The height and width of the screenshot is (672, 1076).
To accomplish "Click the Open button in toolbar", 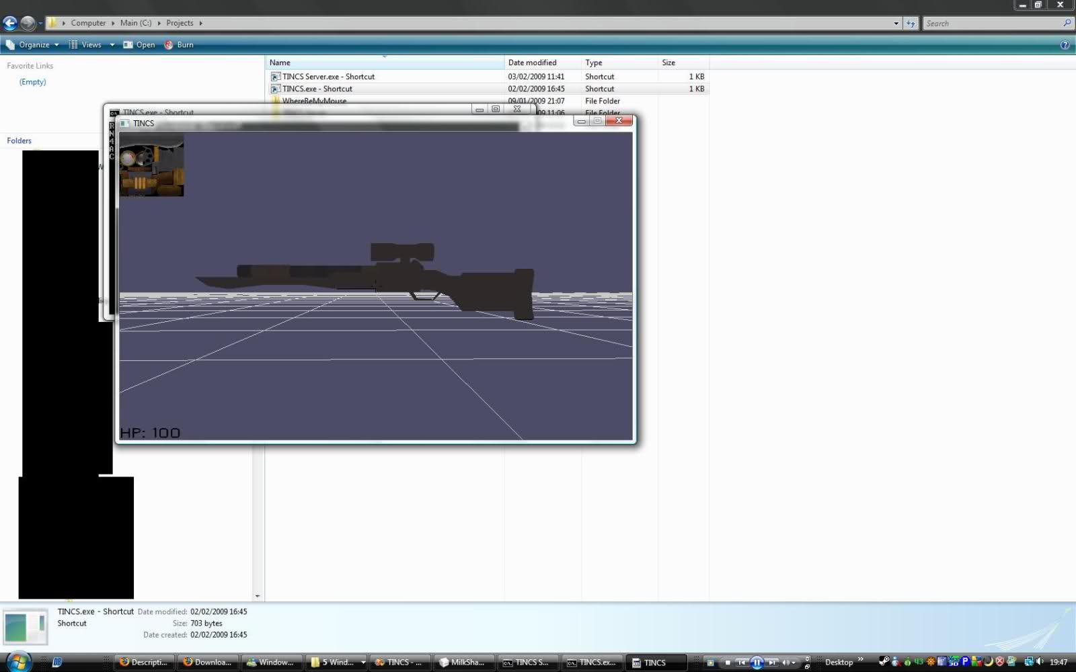I will [139, 45].
